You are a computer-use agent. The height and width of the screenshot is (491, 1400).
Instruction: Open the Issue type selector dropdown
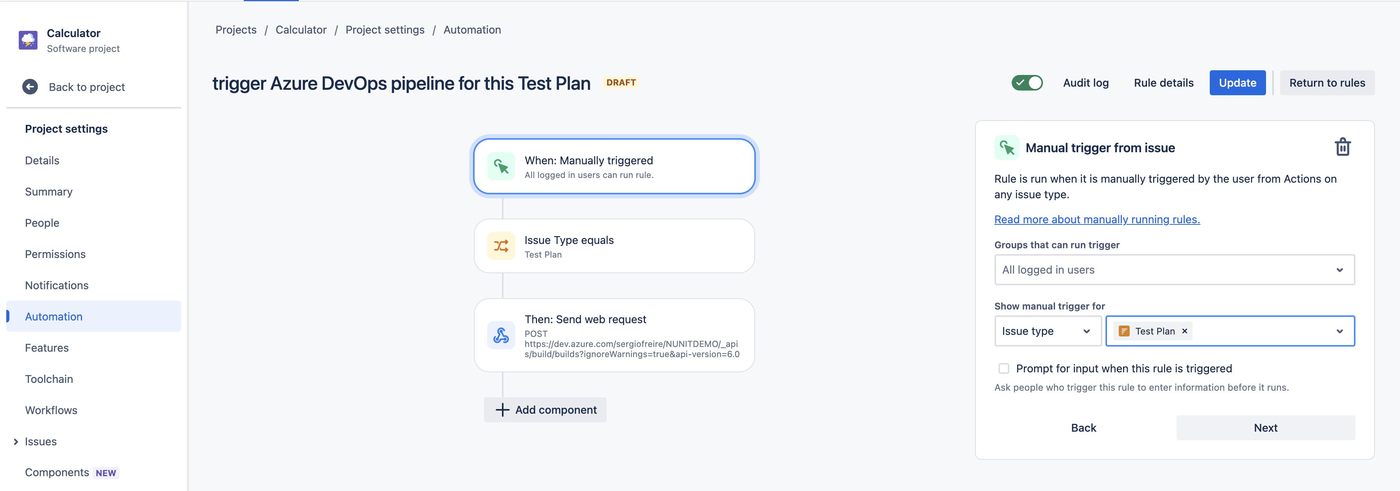(1047, 331)
